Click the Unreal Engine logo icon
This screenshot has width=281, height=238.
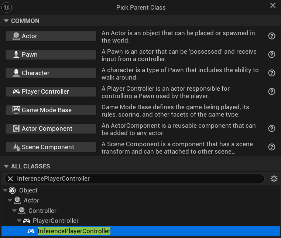[x=7, y=7]
